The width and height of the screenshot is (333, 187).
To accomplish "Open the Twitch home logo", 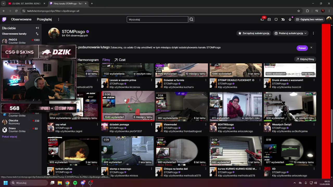I will (4, 19).
